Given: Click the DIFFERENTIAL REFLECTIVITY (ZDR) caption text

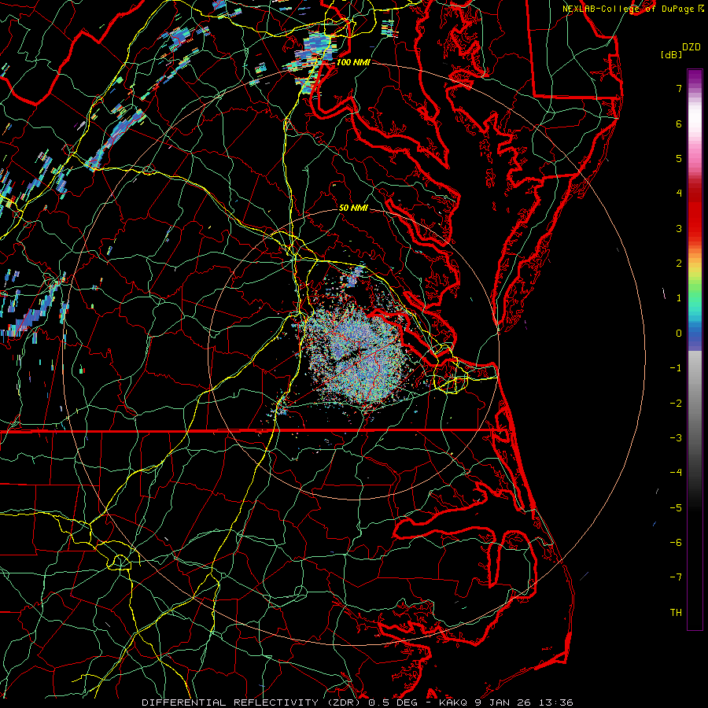Looking at the screenshot, I should click(253, 702).
